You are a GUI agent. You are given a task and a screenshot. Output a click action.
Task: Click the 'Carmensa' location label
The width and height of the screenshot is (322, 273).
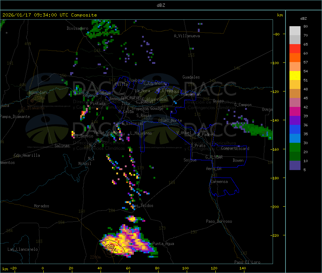[x=219, y=182]
